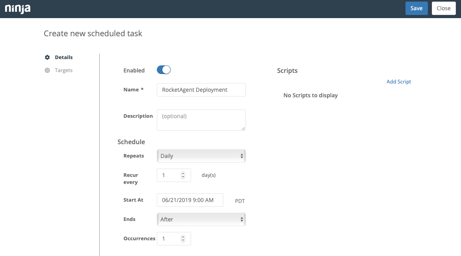This screenshot has height=256, width=461.
Task: Click the 'Scripts' section heading
Action: [x=287, y=70]
